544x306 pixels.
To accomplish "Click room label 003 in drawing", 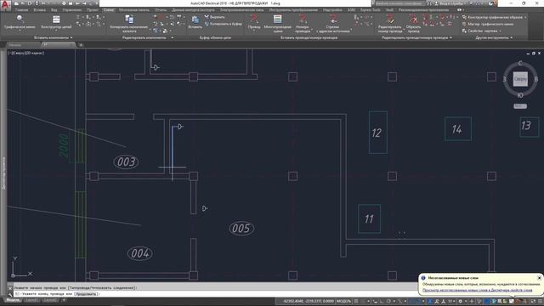I will pos(126,161).
